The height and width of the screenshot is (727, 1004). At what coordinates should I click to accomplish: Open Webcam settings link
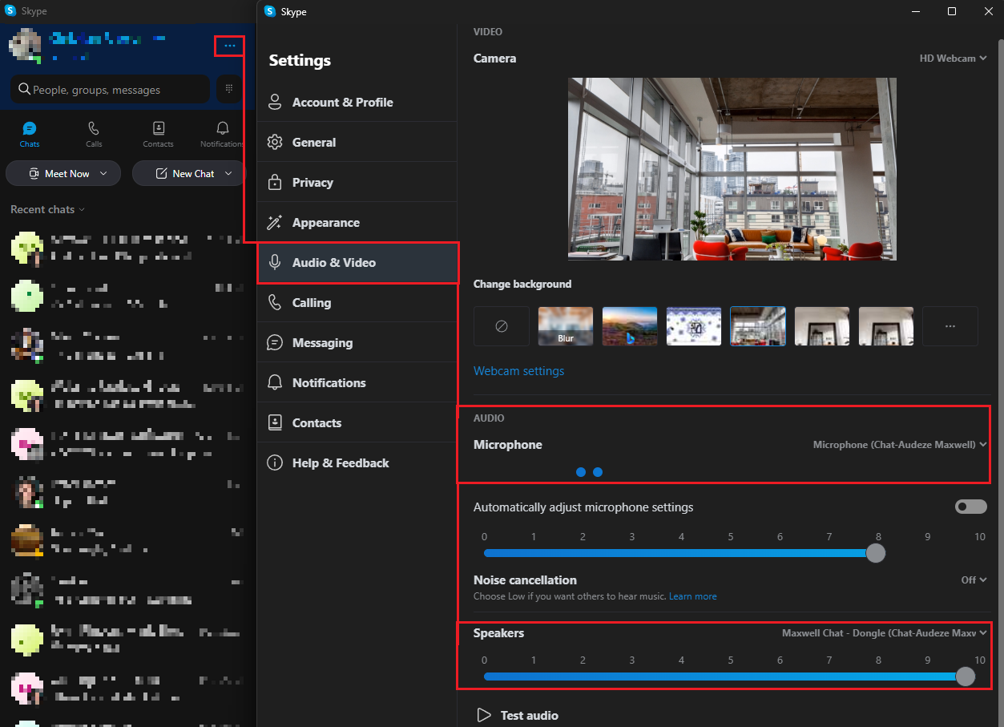coord(518,371)
